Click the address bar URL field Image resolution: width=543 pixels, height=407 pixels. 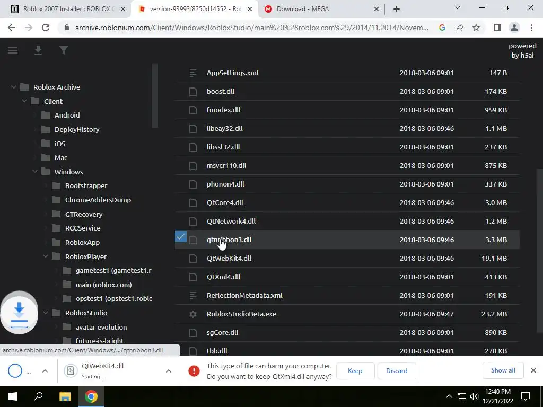tap(252, 28)
